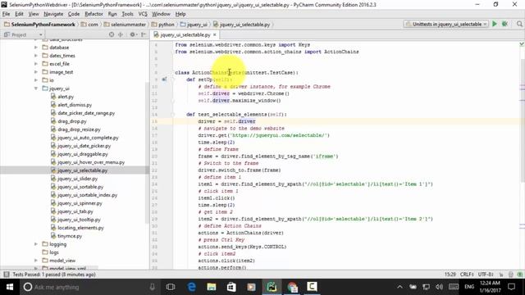Expand the dates_times folder

(36, 56)
